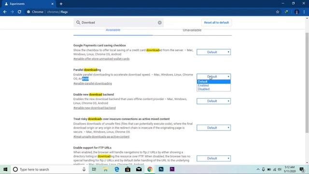
Task: Choose Disabled in Parallel downloading list
Action: (x=213, y=89)
